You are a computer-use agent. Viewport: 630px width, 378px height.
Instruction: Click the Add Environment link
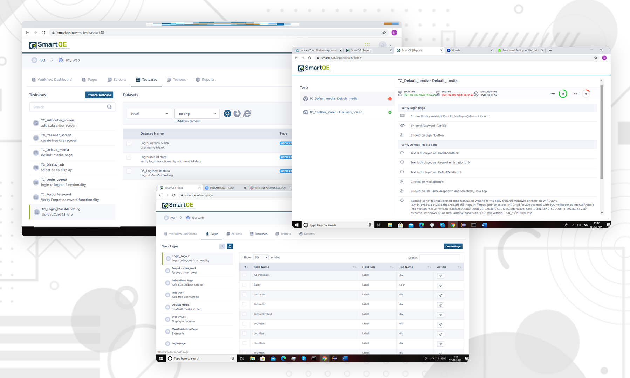click(x=187, y=121)
